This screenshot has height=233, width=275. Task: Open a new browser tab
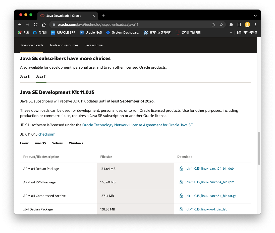click(x=103, y=16)
